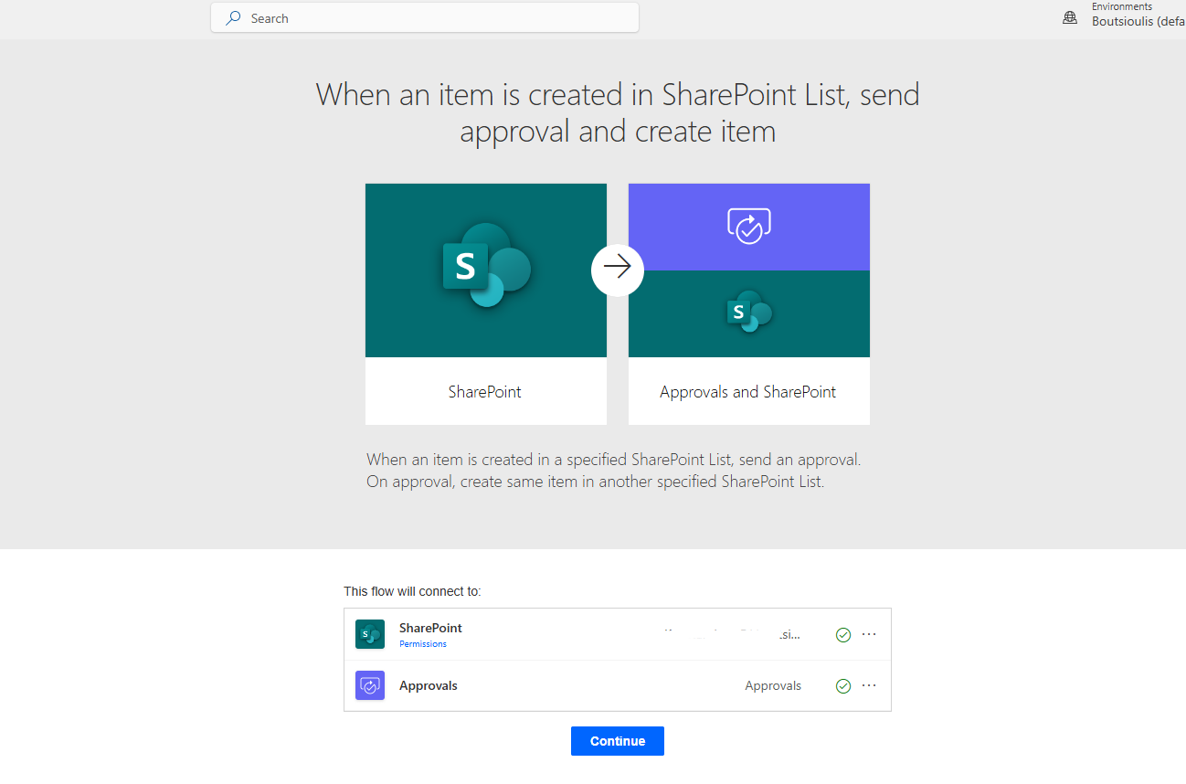
Task: Click the Approvals icon in the purple tile
Action: point(749,227)
